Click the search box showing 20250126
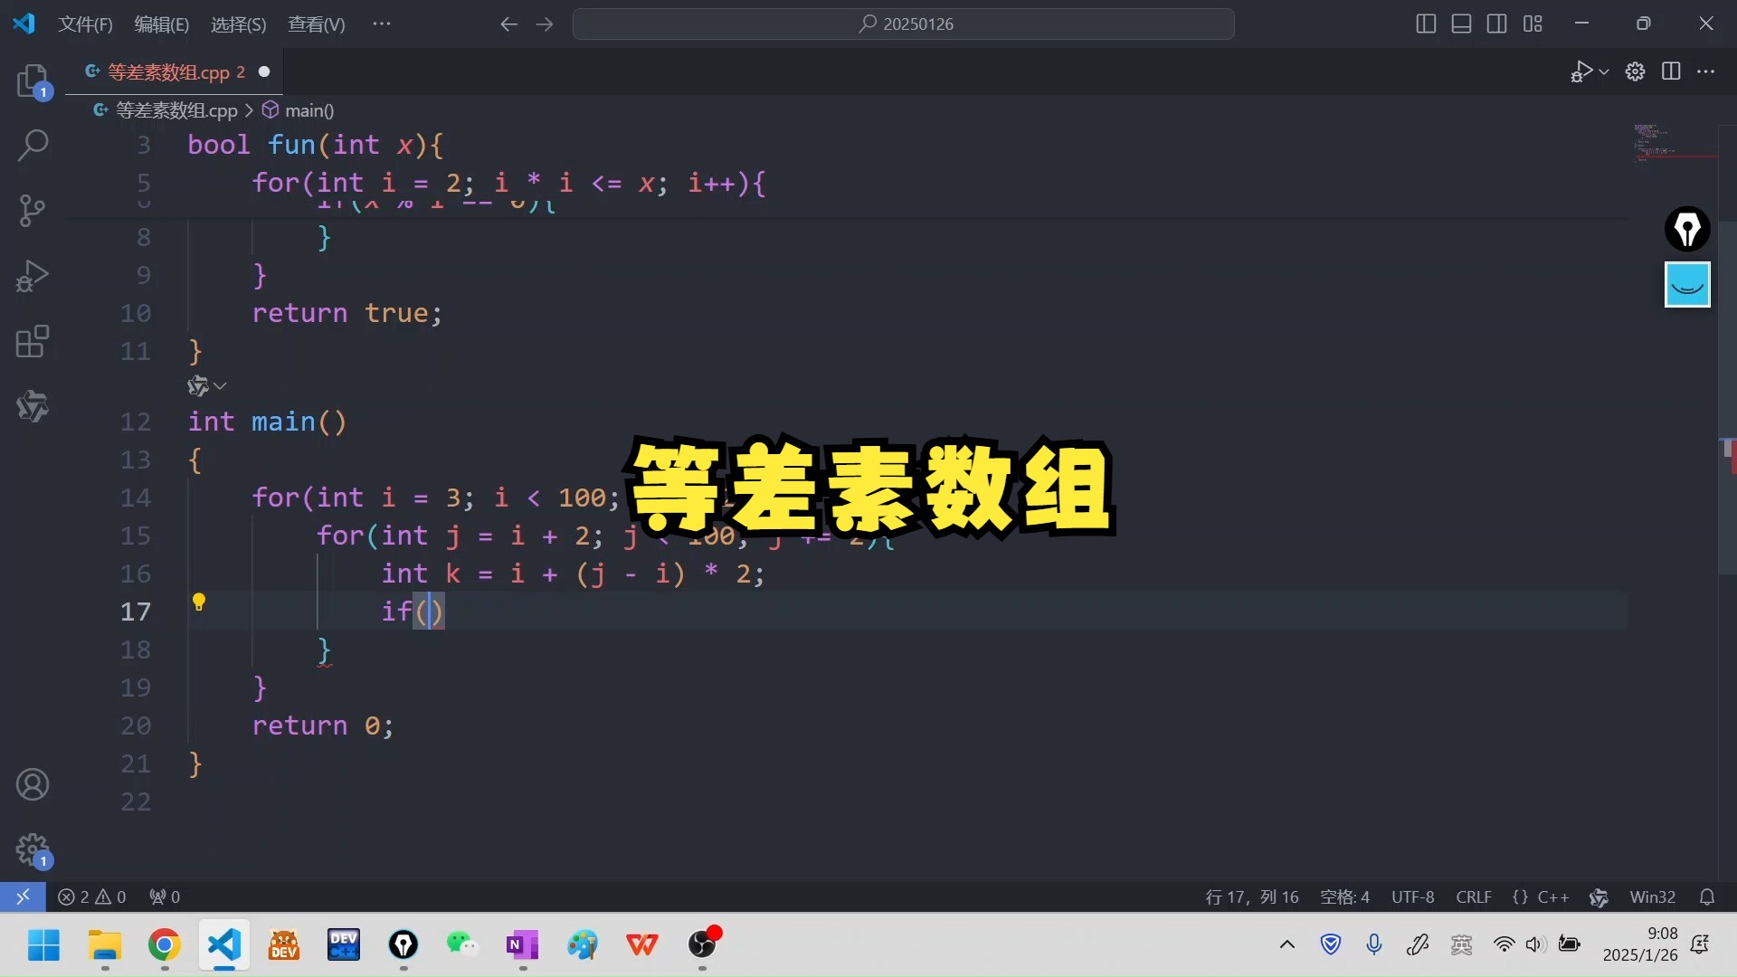The width and height of the screenshot is (1737, 977). pyautogui.click(x=904, y=24)
